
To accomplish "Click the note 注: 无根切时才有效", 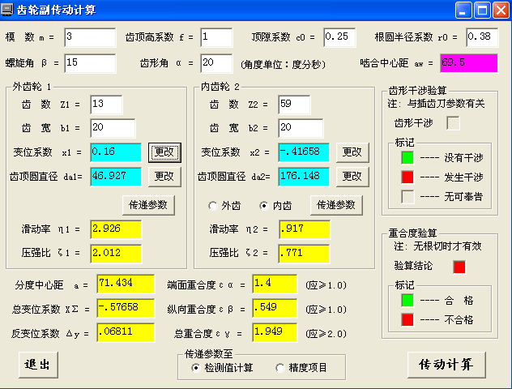I will pos(438,246).
